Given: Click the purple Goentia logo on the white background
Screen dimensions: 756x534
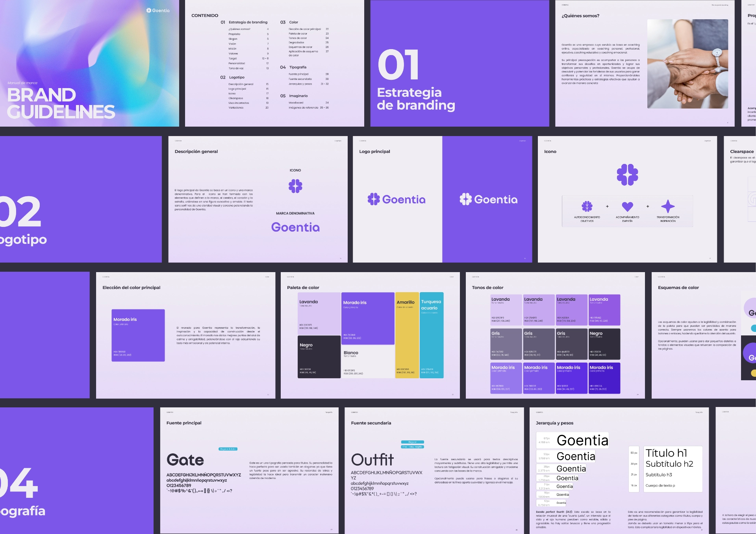Looking at the screenshot, I should tap(397, 199).
